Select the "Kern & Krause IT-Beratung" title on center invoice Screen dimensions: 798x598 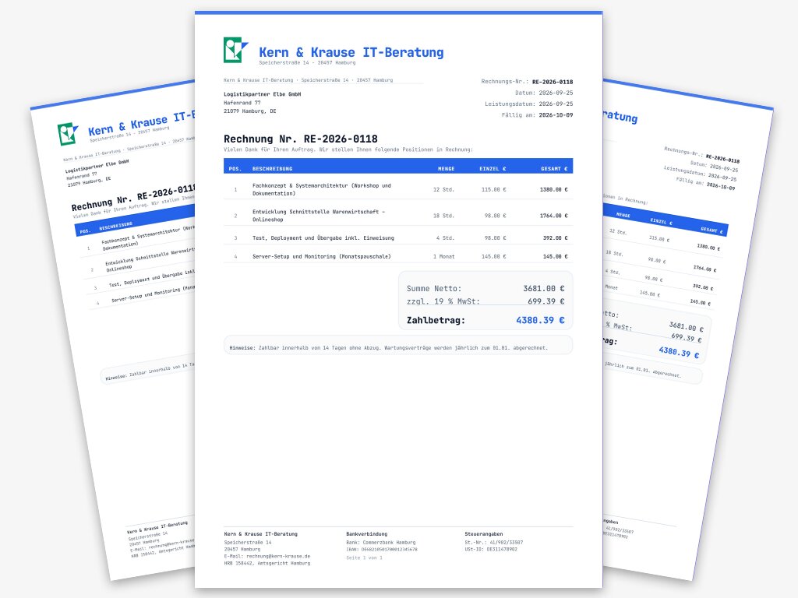[351, 52]
